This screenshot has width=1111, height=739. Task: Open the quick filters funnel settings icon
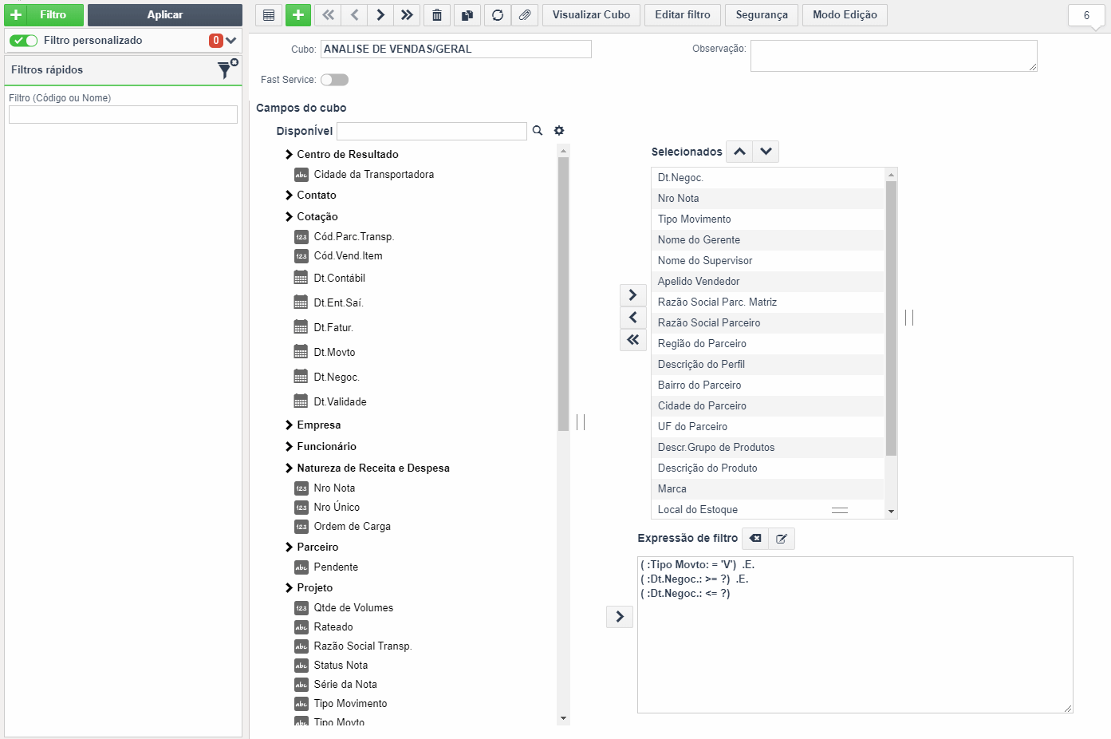227,69
